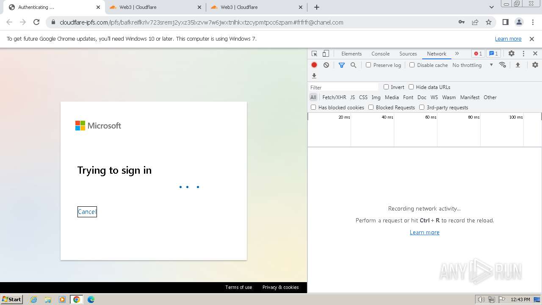Go back to the previous page
This screenshot has width=542, height=305.
click(9, 22)
